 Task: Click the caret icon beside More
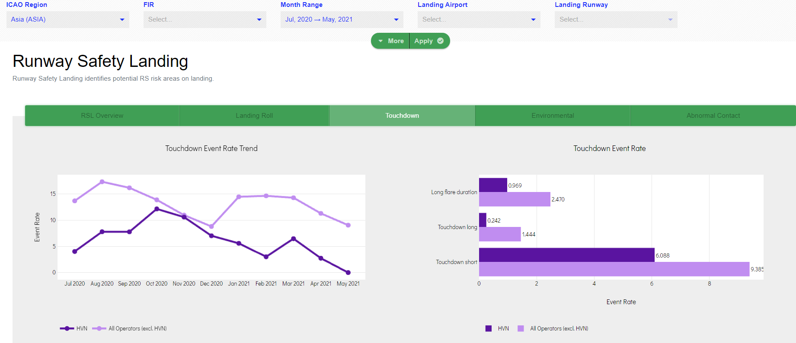(x=380, y=41)
